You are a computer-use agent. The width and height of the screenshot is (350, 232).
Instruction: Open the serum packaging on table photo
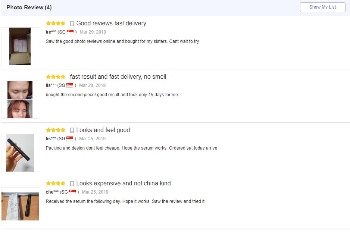coord(20,206)
